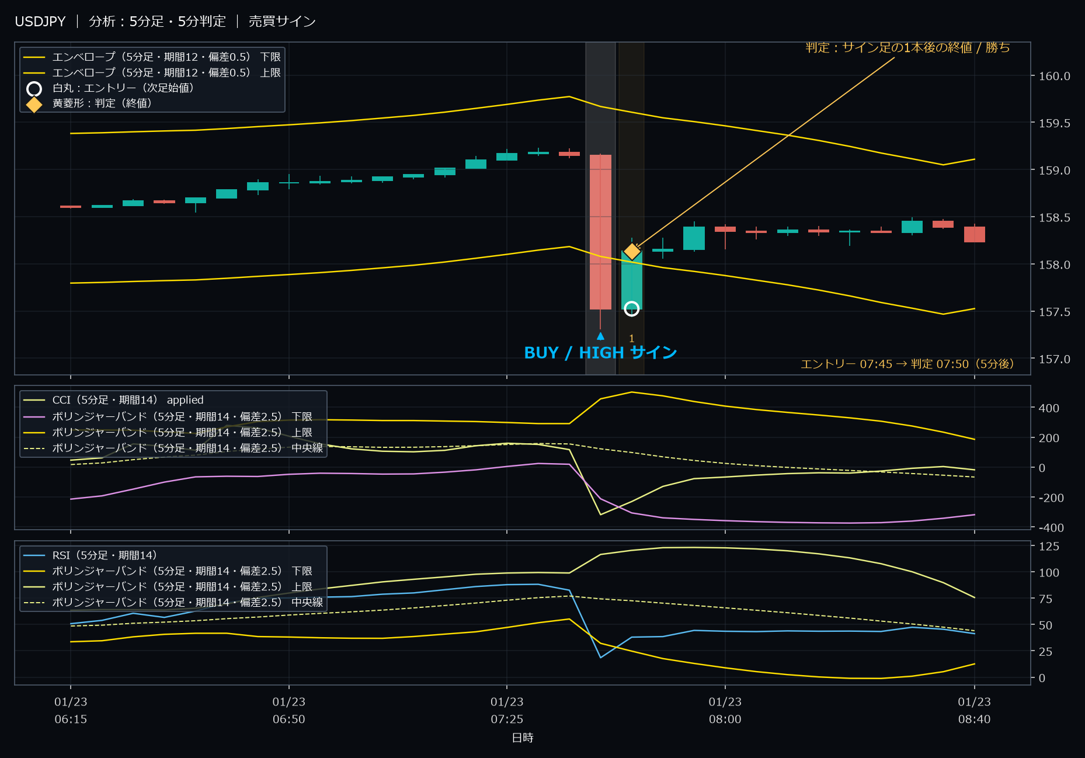1085x758 pixels.
Task: Click the blue up-arrow buy signal marker
Action: pos(600,336)
